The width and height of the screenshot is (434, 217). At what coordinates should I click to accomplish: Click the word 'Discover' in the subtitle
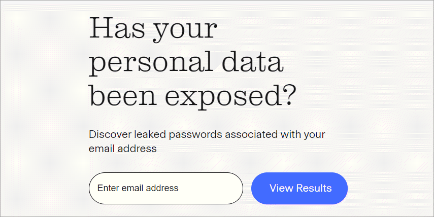110,135
